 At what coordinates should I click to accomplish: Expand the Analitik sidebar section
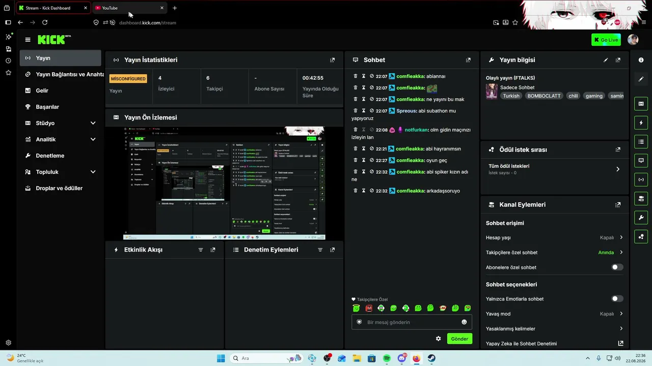click(x=93, y=139)
